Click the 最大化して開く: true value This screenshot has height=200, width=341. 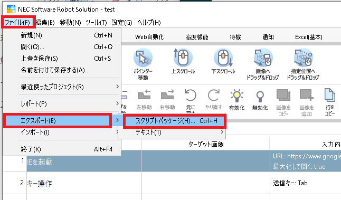point(299,167)
